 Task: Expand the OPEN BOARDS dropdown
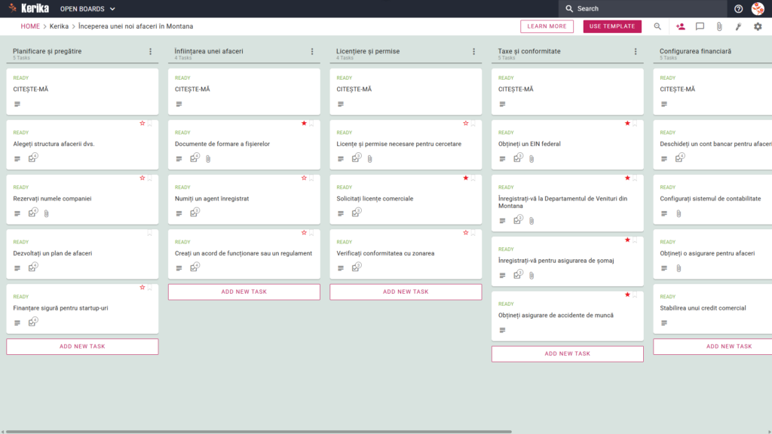tap(87, 9)
